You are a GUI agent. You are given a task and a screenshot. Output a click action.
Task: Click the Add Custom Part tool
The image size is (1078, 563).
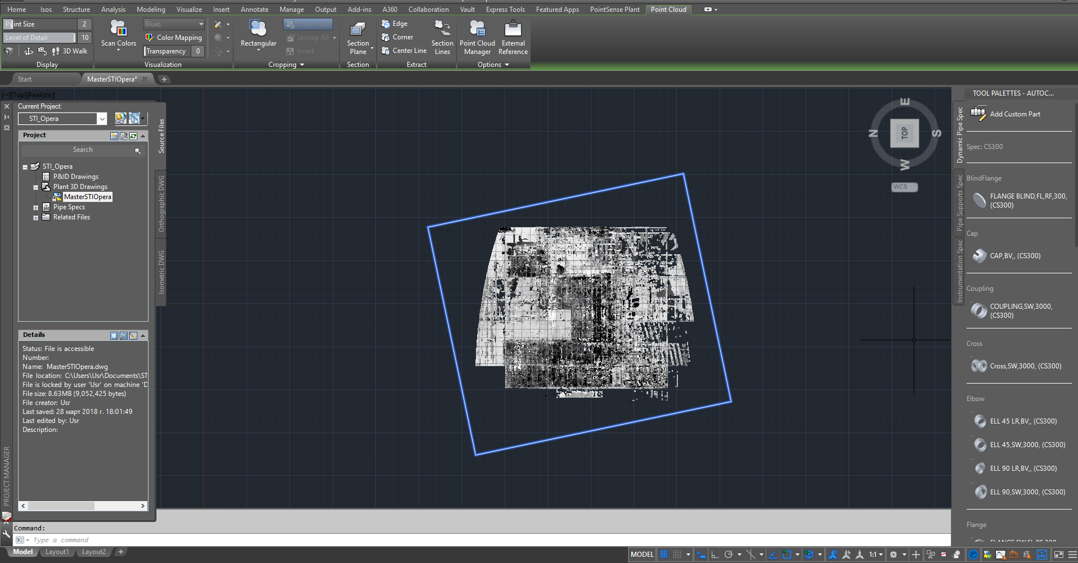pos(1007,114)
